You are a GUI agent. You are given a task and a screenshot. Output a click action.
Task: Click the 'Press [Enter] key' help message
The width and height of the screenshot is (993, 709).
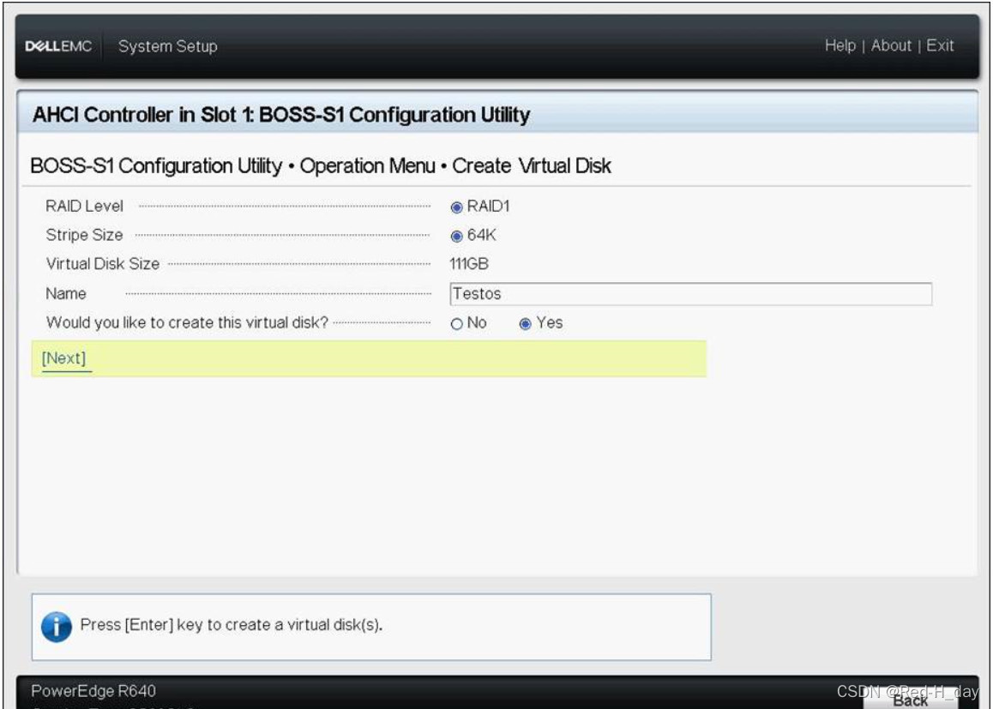pos(232,625)
